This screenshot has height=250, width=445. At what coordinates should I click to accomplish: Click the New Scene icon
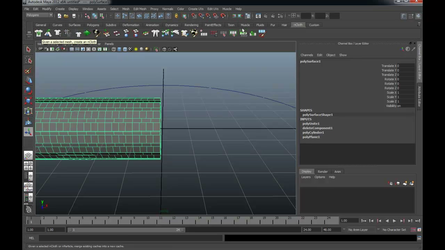pos(59,16)
